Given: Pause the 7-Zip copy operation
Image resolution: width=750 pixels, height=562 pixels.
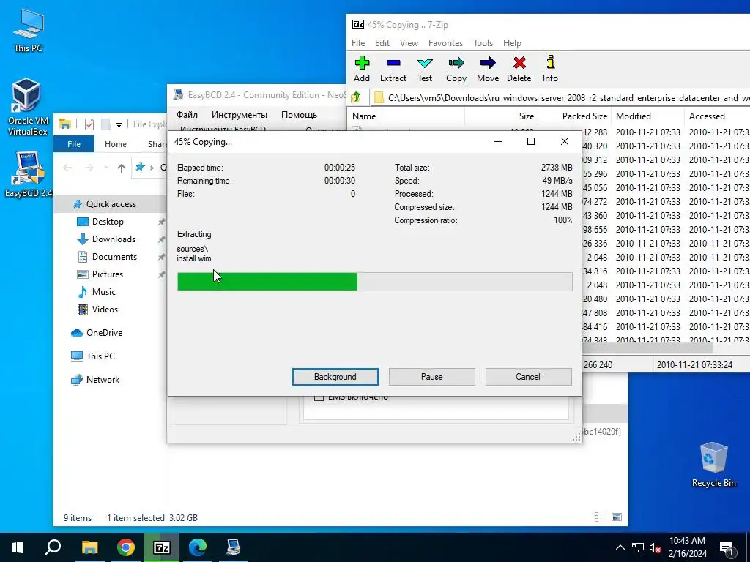Looking at the screenshot, I should tap(432, 377).
